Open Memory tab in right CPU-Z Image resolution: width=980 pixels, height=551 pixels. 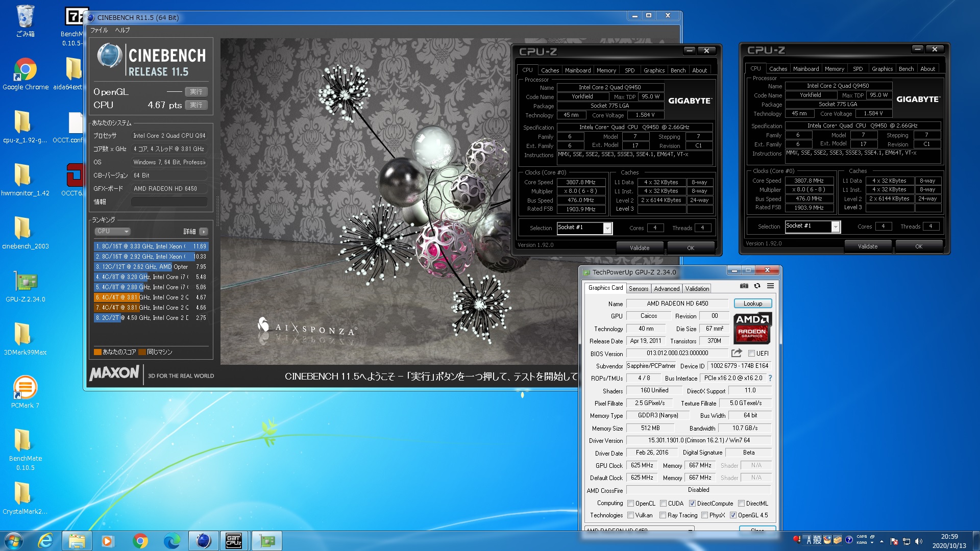click(x=834, y=69)
